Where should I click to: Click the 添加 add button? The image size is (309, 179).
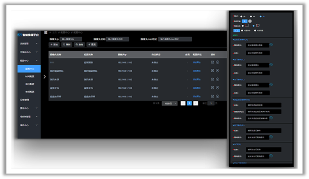coord(54,45)
